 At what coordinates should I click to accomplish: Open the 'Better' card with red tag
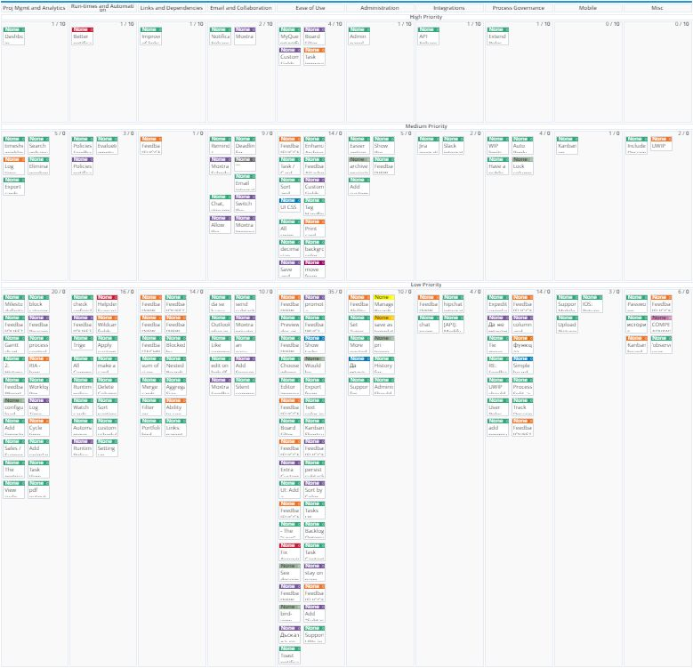82,36
